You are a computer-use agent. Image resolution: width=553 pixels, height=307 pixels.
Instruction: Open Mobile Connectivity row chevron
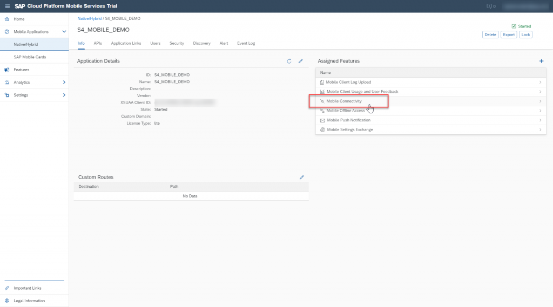[x=540, y=101]
